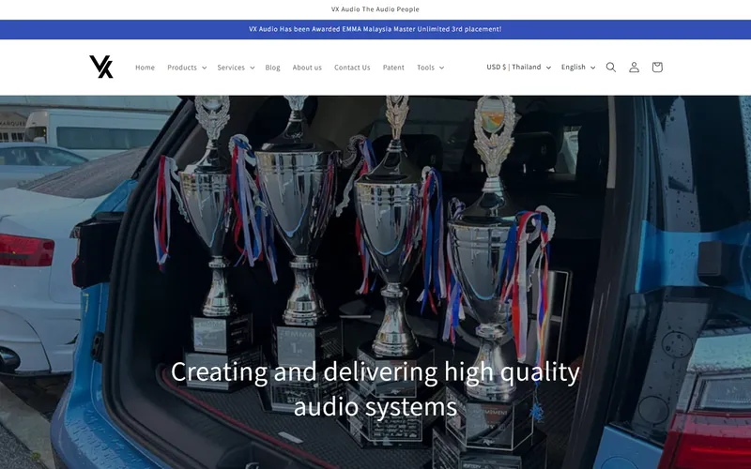Click 'VX Audio The Audio People' text
This screenshot has height=469, width=751.
click(x=375, y=9)
